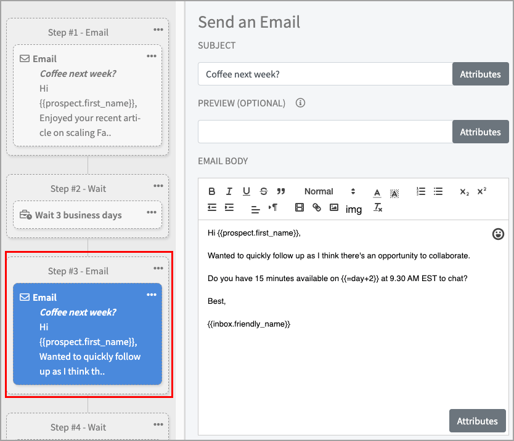Open the text color picker
Viewport: 514px width, 441px height.
tap(377, 192)
